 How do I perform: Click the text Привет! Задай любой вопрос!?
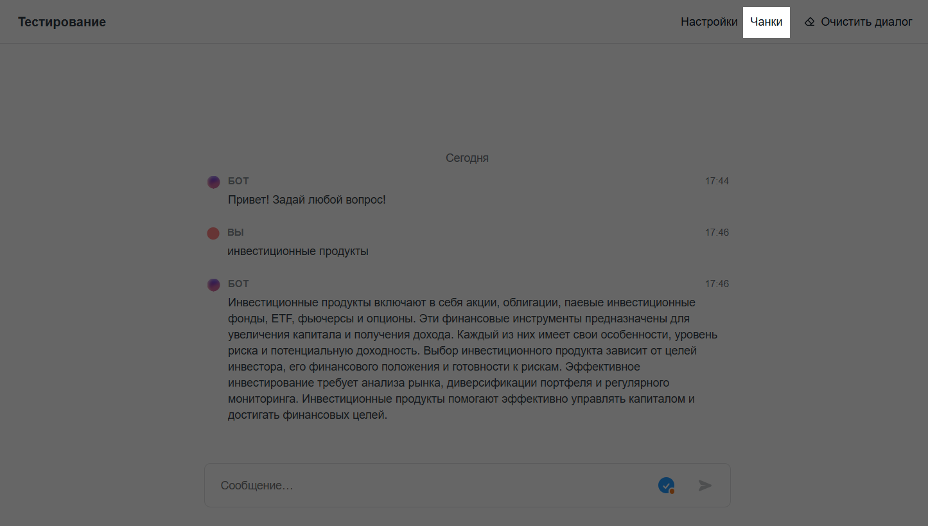(307, 200)
